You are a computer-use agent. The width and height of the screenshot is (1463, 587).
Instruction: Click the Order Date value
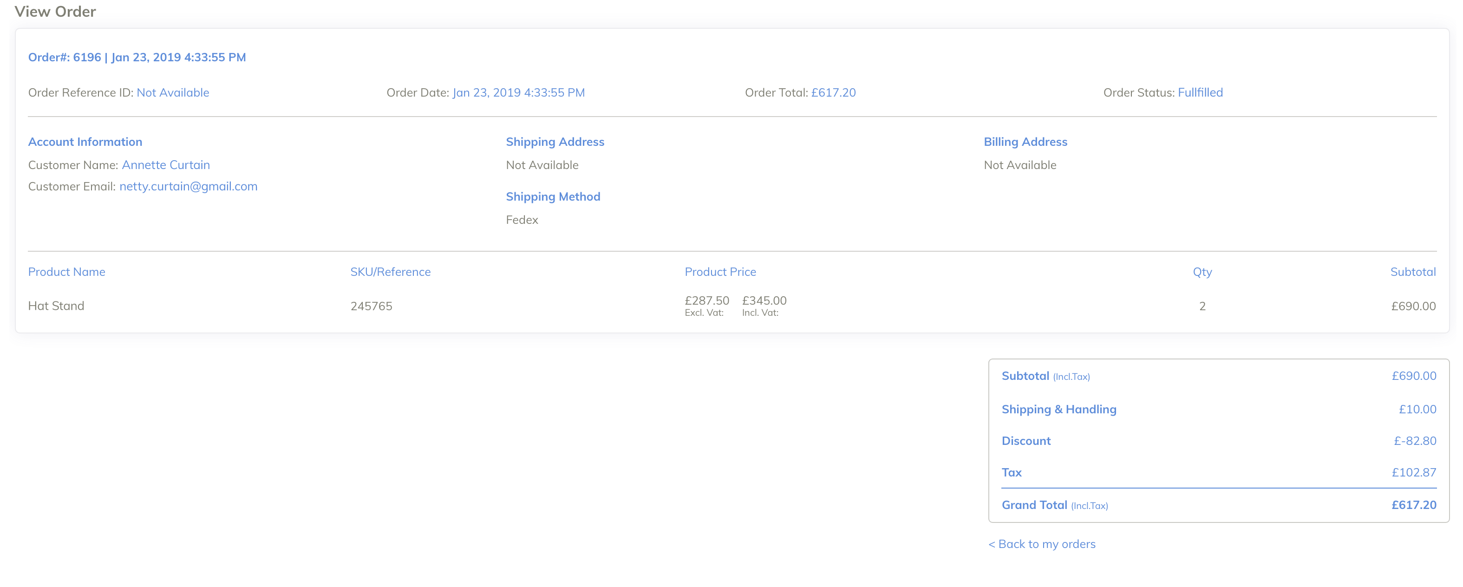[x=518, y=92]
